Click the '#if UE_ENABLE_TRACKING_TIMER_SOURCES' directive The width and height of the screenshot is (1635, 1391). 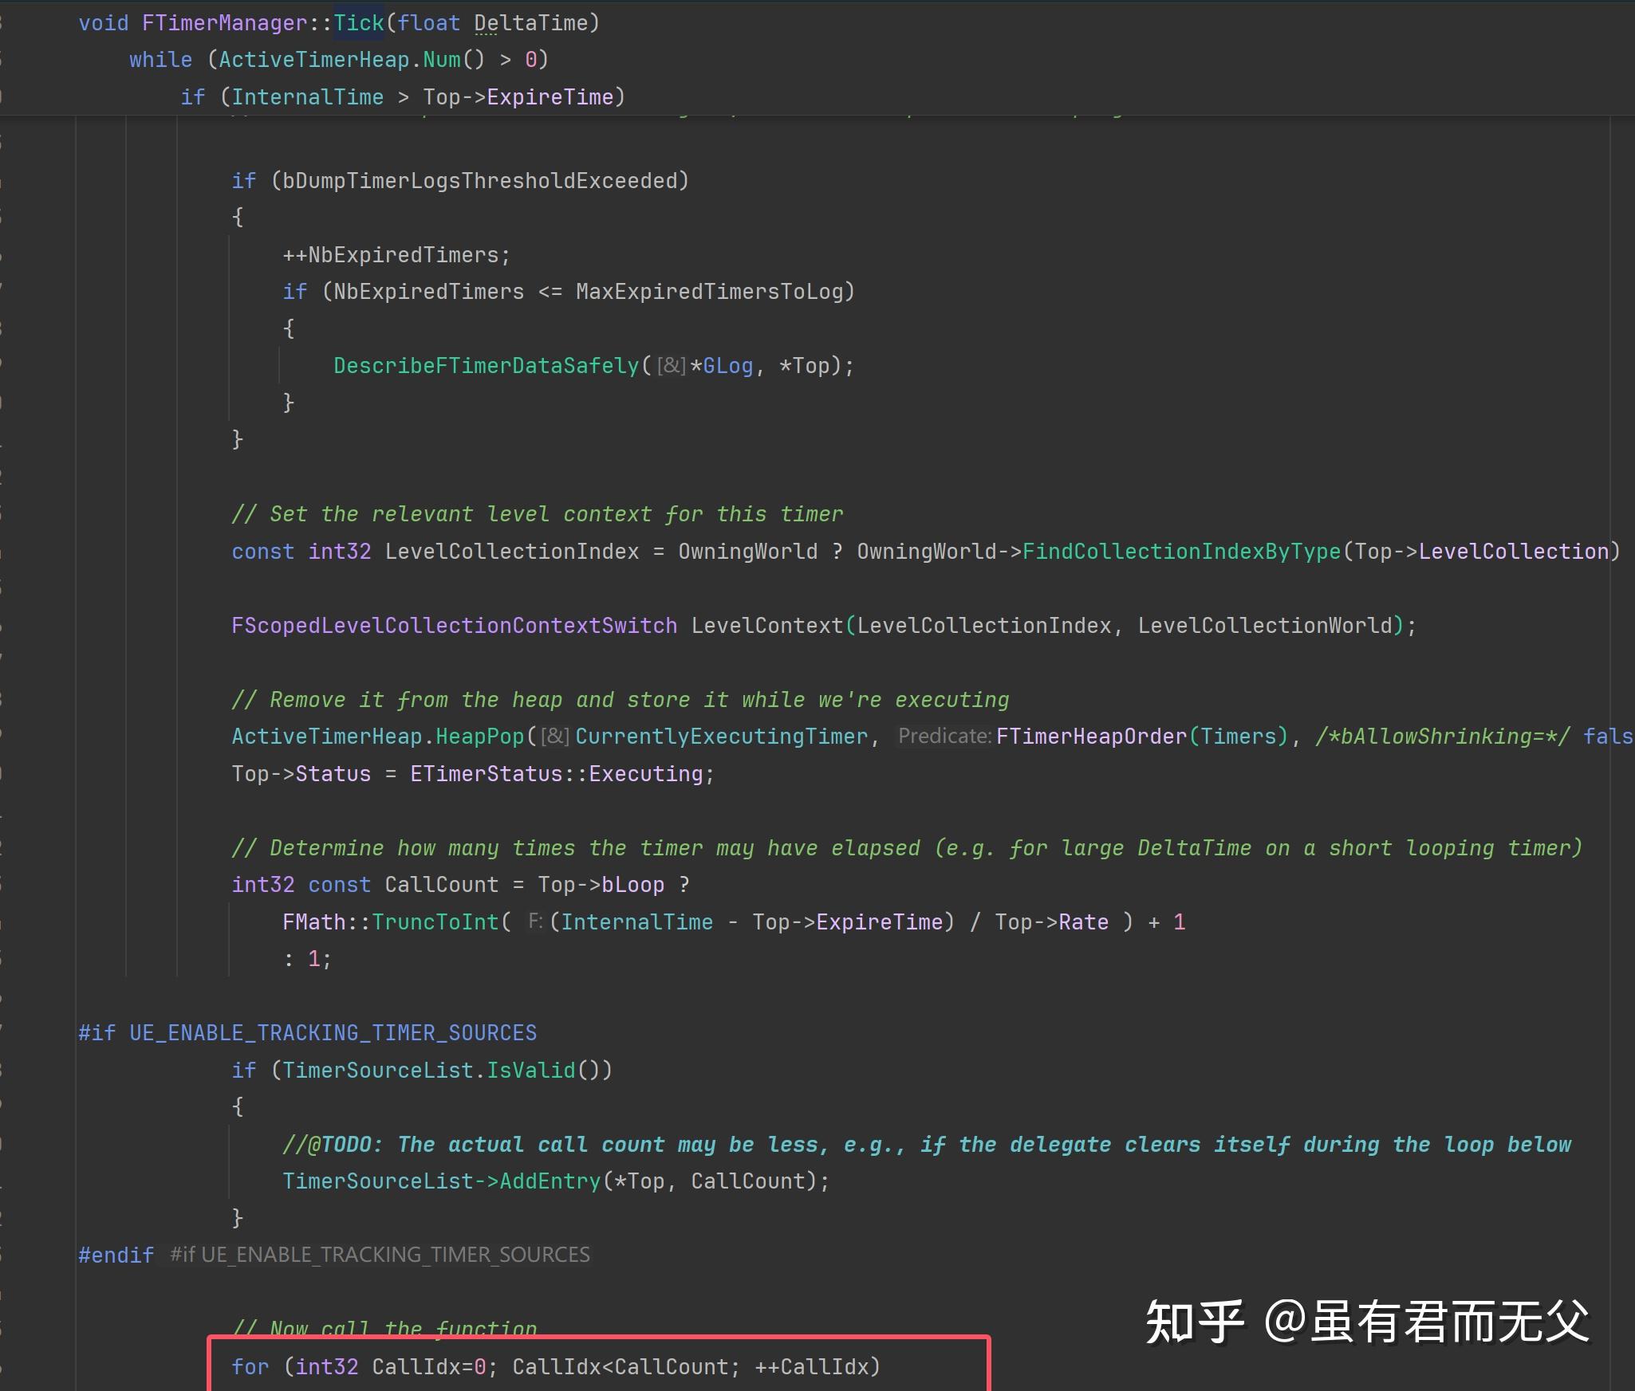click(307, 1033)
